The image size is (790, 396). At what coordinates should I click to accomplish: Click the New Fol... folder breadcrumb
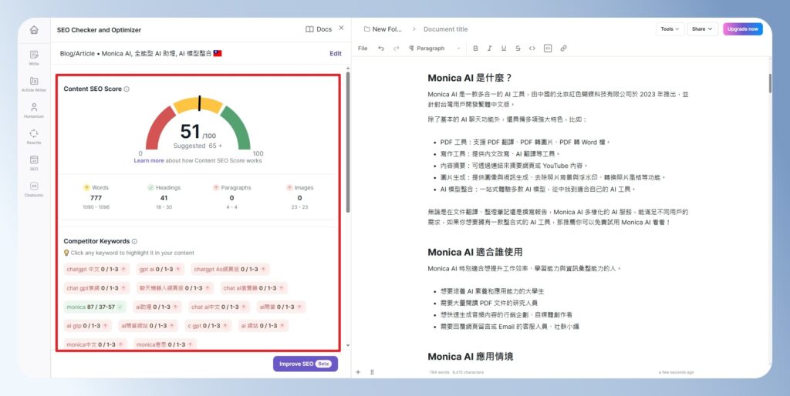click(x=383, y=29)
